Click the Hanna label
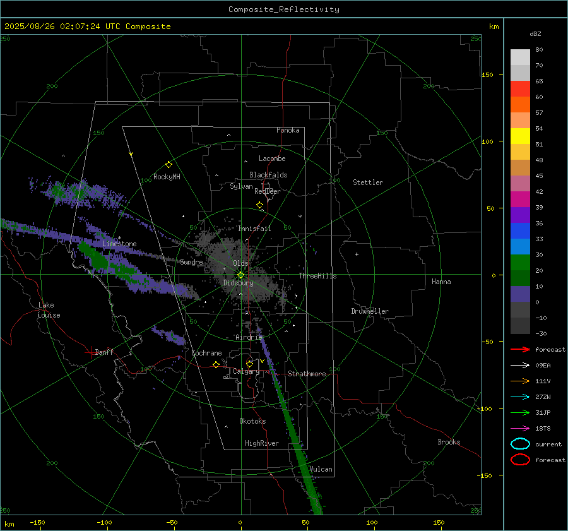Screen dimensions: 568x531 click(441, 282)
